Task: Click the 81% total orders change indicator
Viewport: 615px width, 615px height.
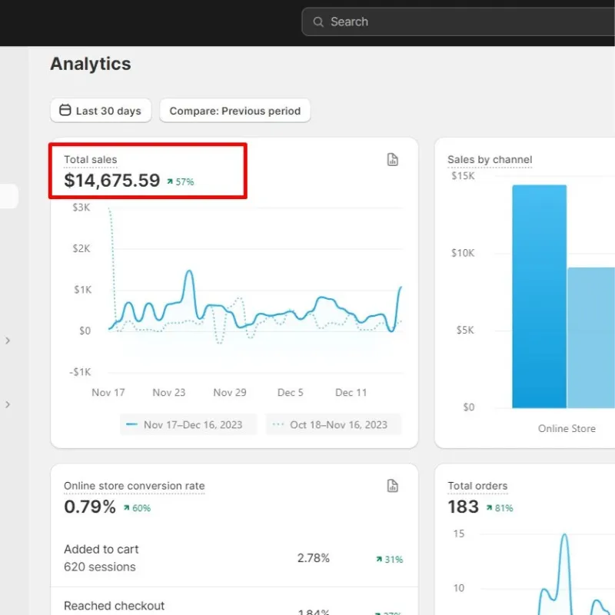Action: coord(500,508)
